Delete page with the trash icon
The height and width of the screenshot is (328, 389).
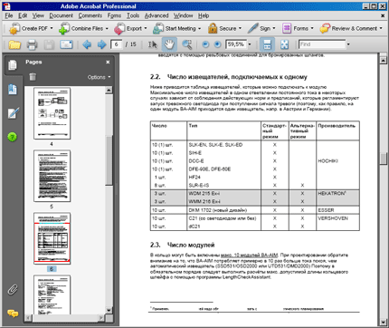(33, 77)
